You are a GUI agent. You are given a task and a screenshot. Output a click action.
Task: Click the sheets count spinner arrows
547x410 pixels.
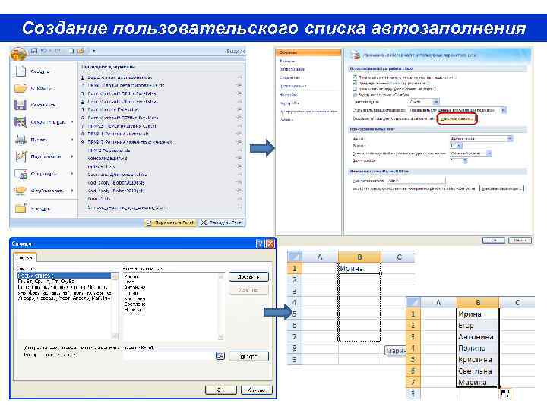pos(464,161)
